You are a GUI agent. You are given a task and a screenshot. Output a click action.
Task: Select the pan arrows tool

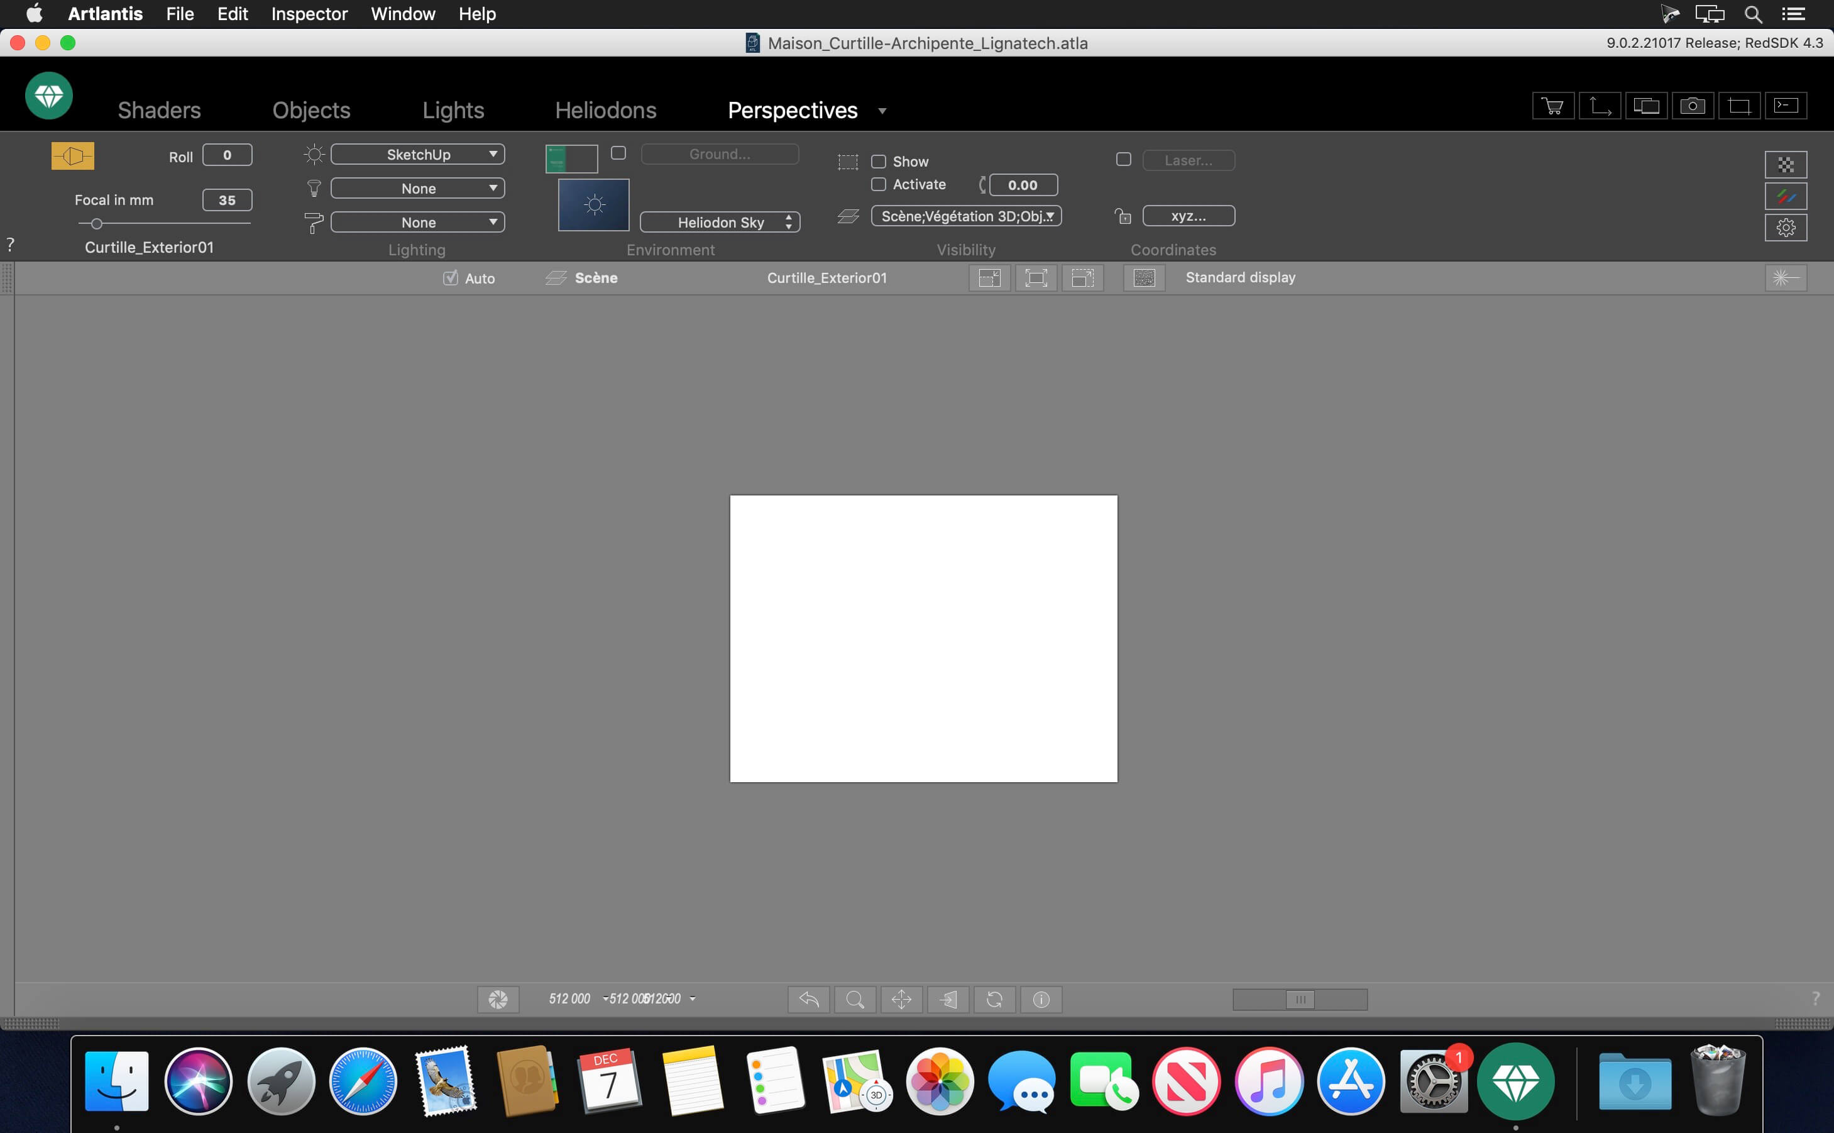(902, 999)
